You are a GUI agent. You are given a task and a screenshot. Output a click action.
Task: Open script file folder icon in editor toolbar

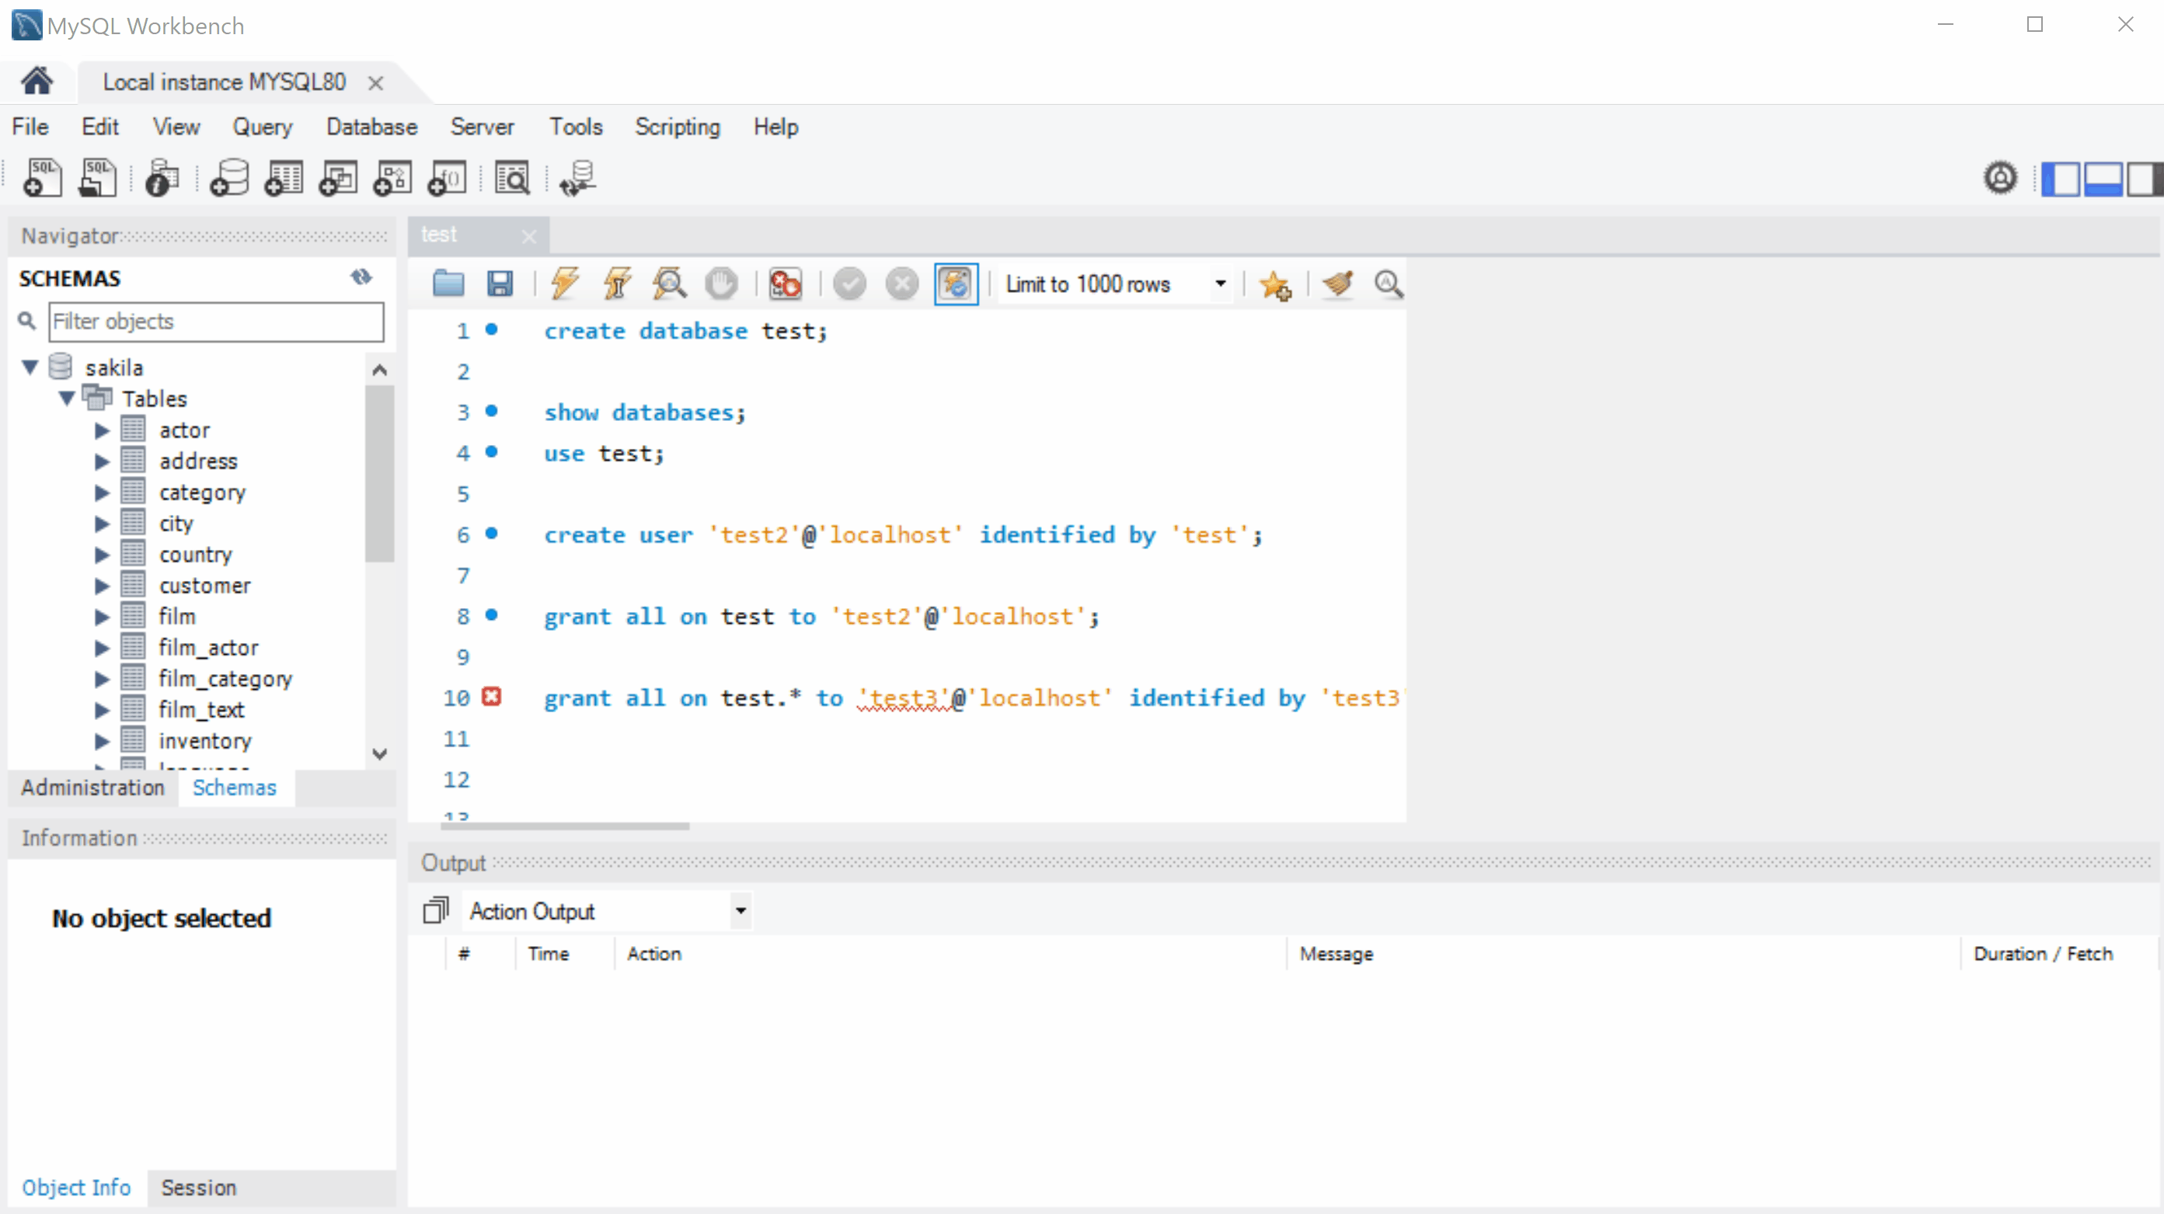click(448, 283)
